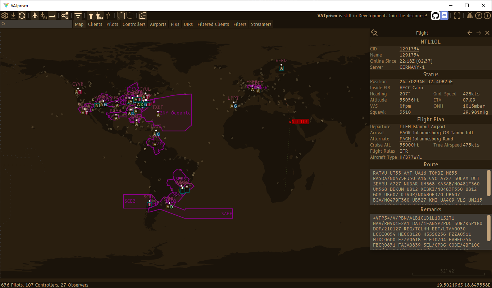Click the flight callsign NTL10L heading
Screen dimensions: 492x288
click(x=431, y=42)
